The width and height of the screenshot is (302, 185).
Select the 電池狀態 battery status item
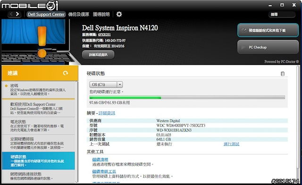pyautogui.click(x=38, y=126)
